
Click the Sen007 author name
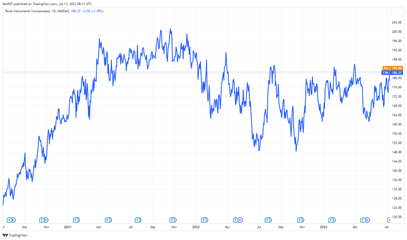pyautogui.click(x=8, y=3)
